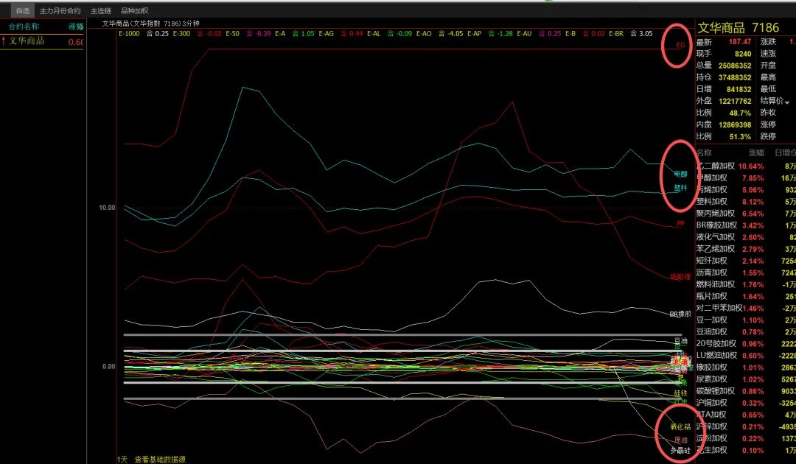Select the 文华商品 row in the watchlist
The width and height of the screenshot is (796, 464).
tap(43, 41)
